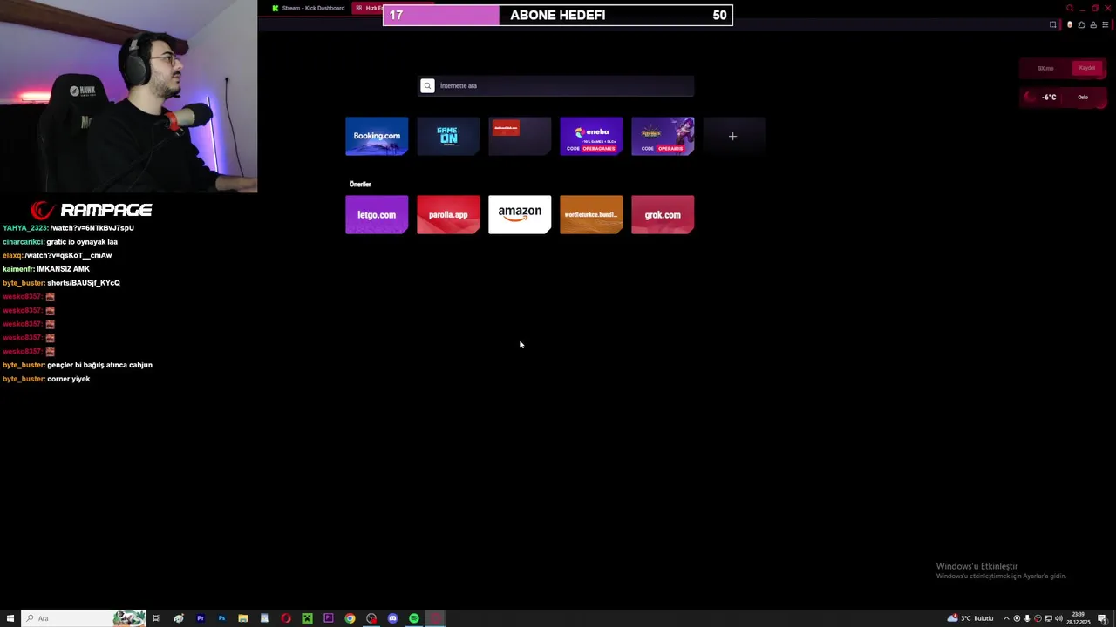Open Task View on the taskbar
This screenshot has height=627, width=1116.
(x=157, y=618)
